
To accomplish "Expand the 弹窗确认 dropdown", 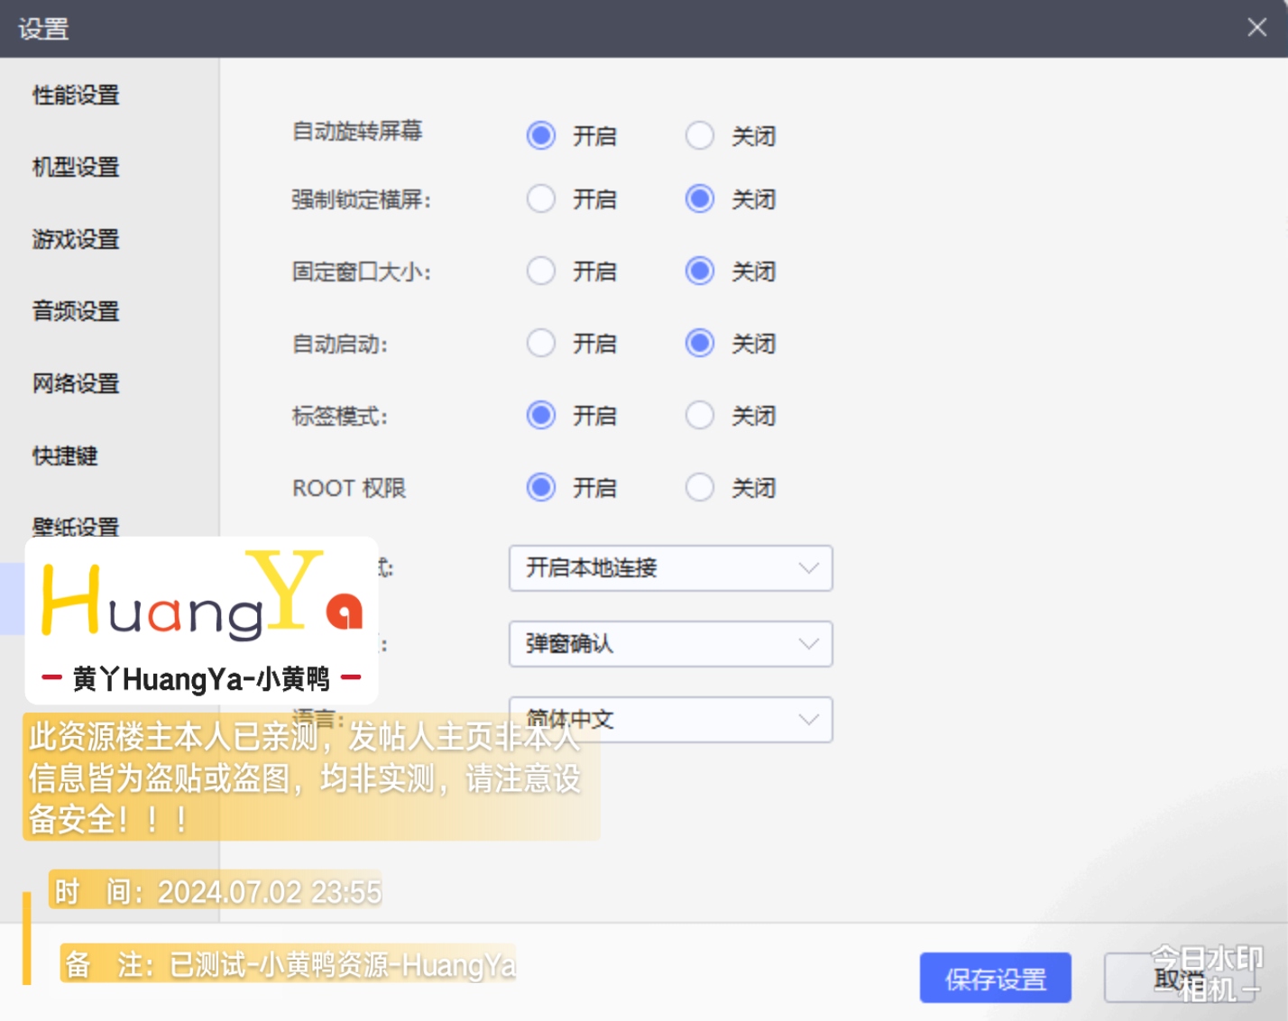I will (x=670, y=644).
